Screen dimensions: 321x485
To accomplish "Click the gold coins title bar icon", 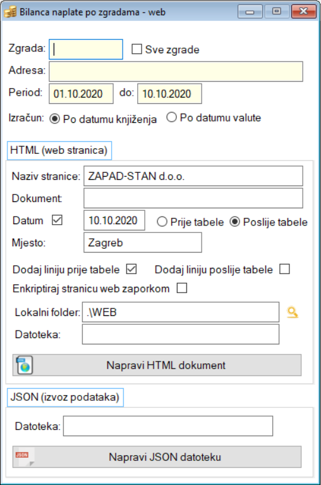I will point(10,12).
